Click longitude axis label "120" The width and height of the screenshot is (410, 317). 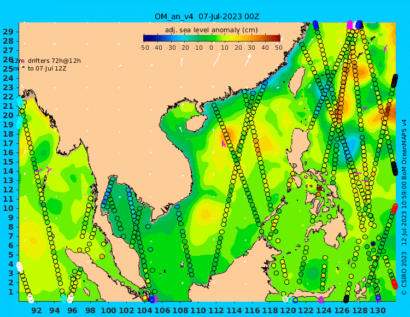[288, 310]
